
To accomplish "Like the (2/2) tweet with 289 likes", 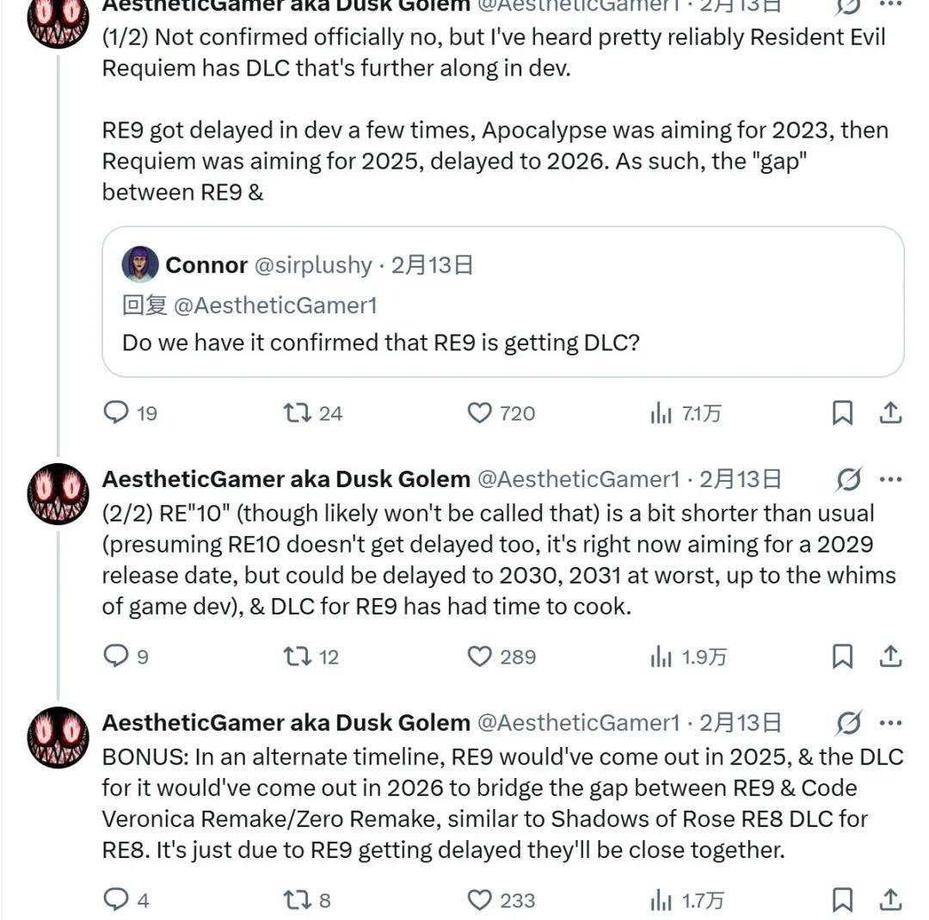I will [479, 657].
